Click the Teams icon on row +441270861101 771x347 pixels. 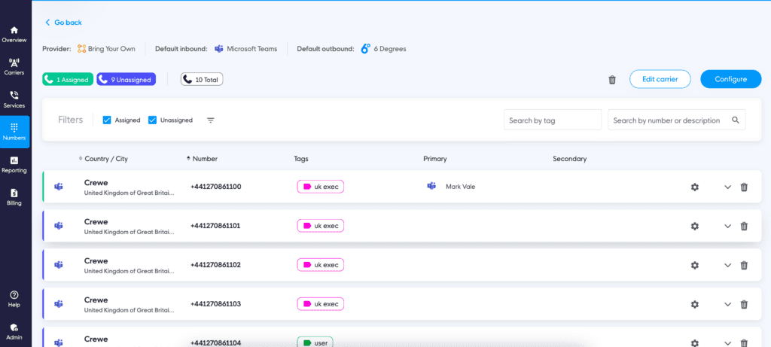[x=59, y=226]
